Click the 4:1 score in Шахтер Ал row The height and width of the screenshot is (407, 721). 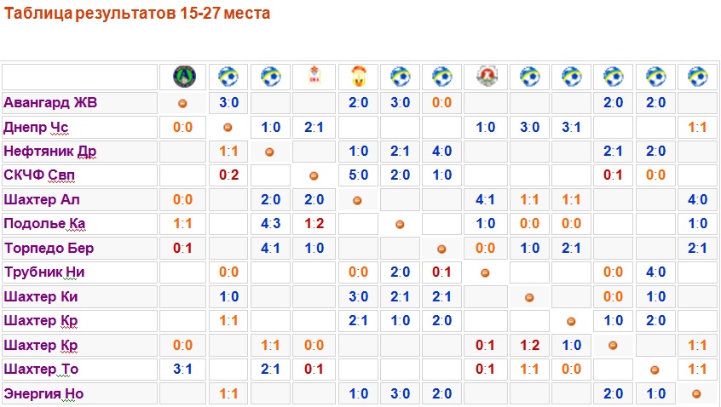click(x=486, y=201)
